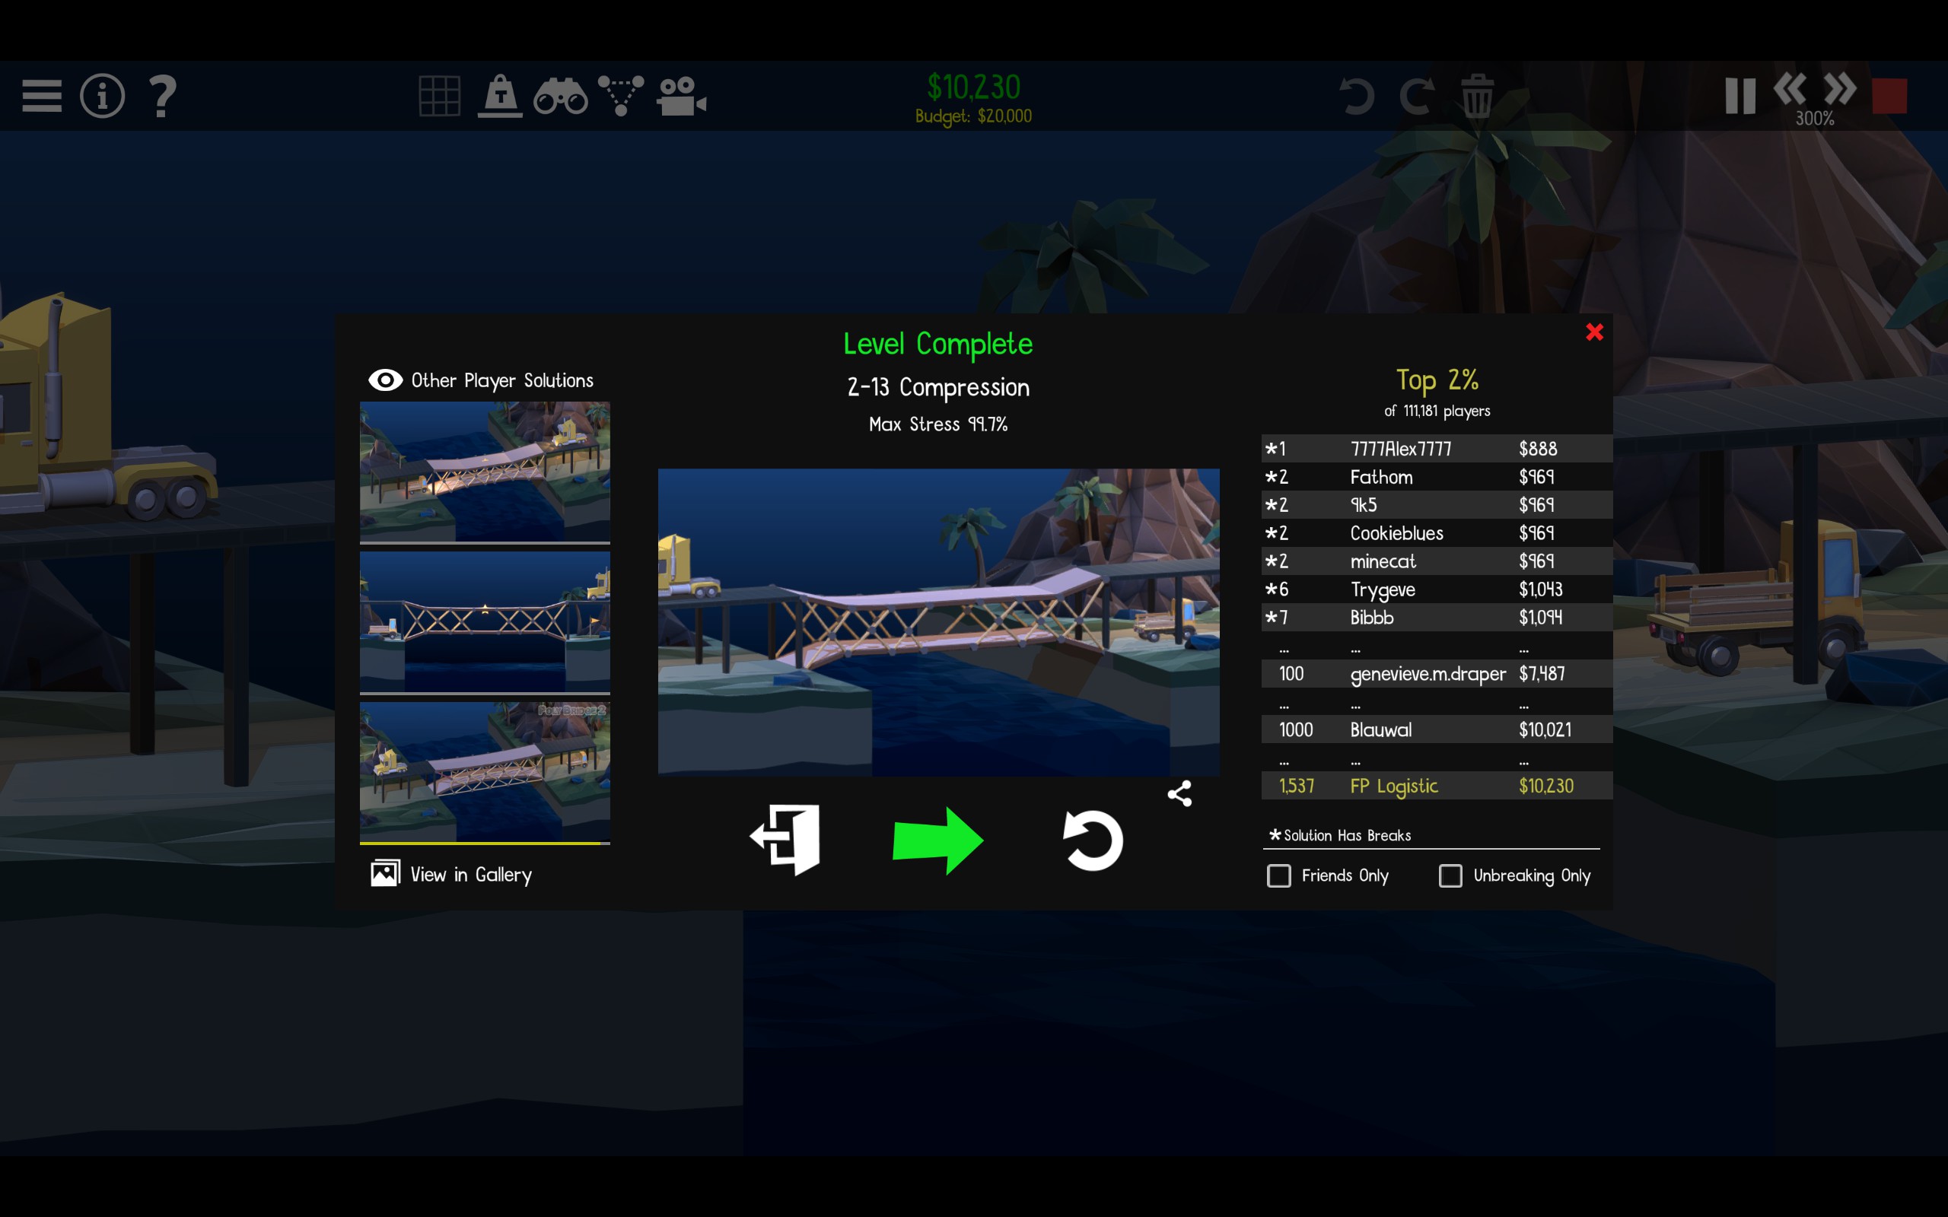This screenshot has height=1217, width=1948.
Task: Toggle Other Player Solutions eye icon
Action: coord(386,380)
